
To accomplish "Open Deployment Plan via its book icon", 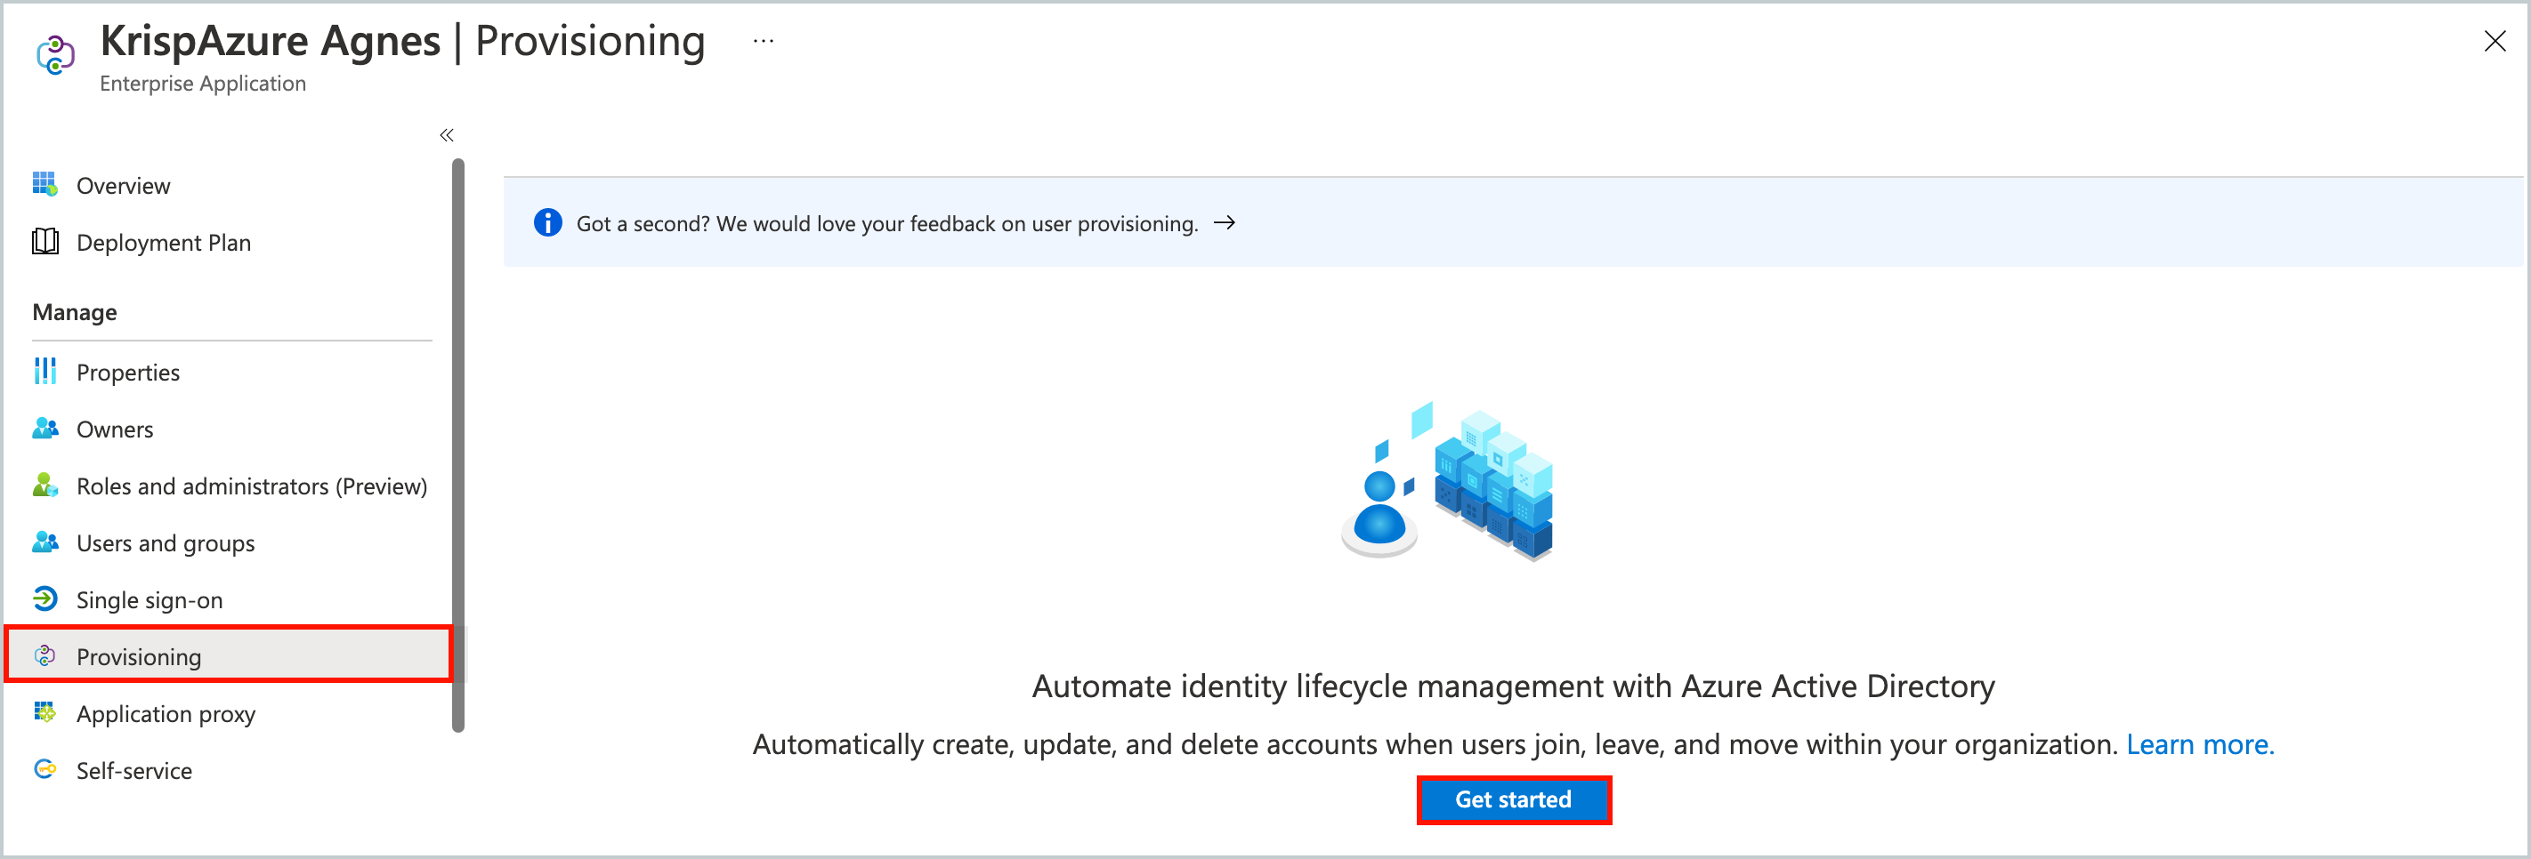I will pyautogui.click(x=45, y=243).
